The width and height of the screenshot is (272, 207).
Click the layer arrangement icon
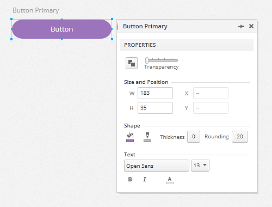pos(132,63)
